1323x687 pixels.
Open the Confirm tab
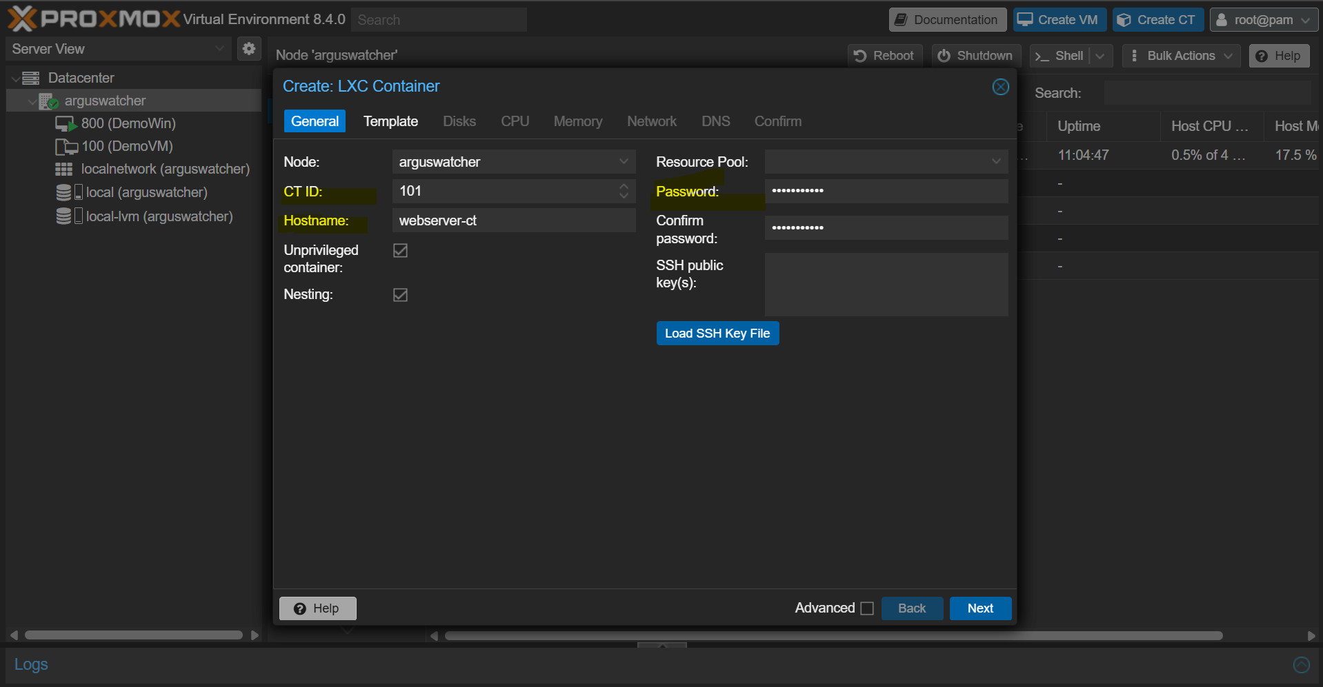[778, 121]
